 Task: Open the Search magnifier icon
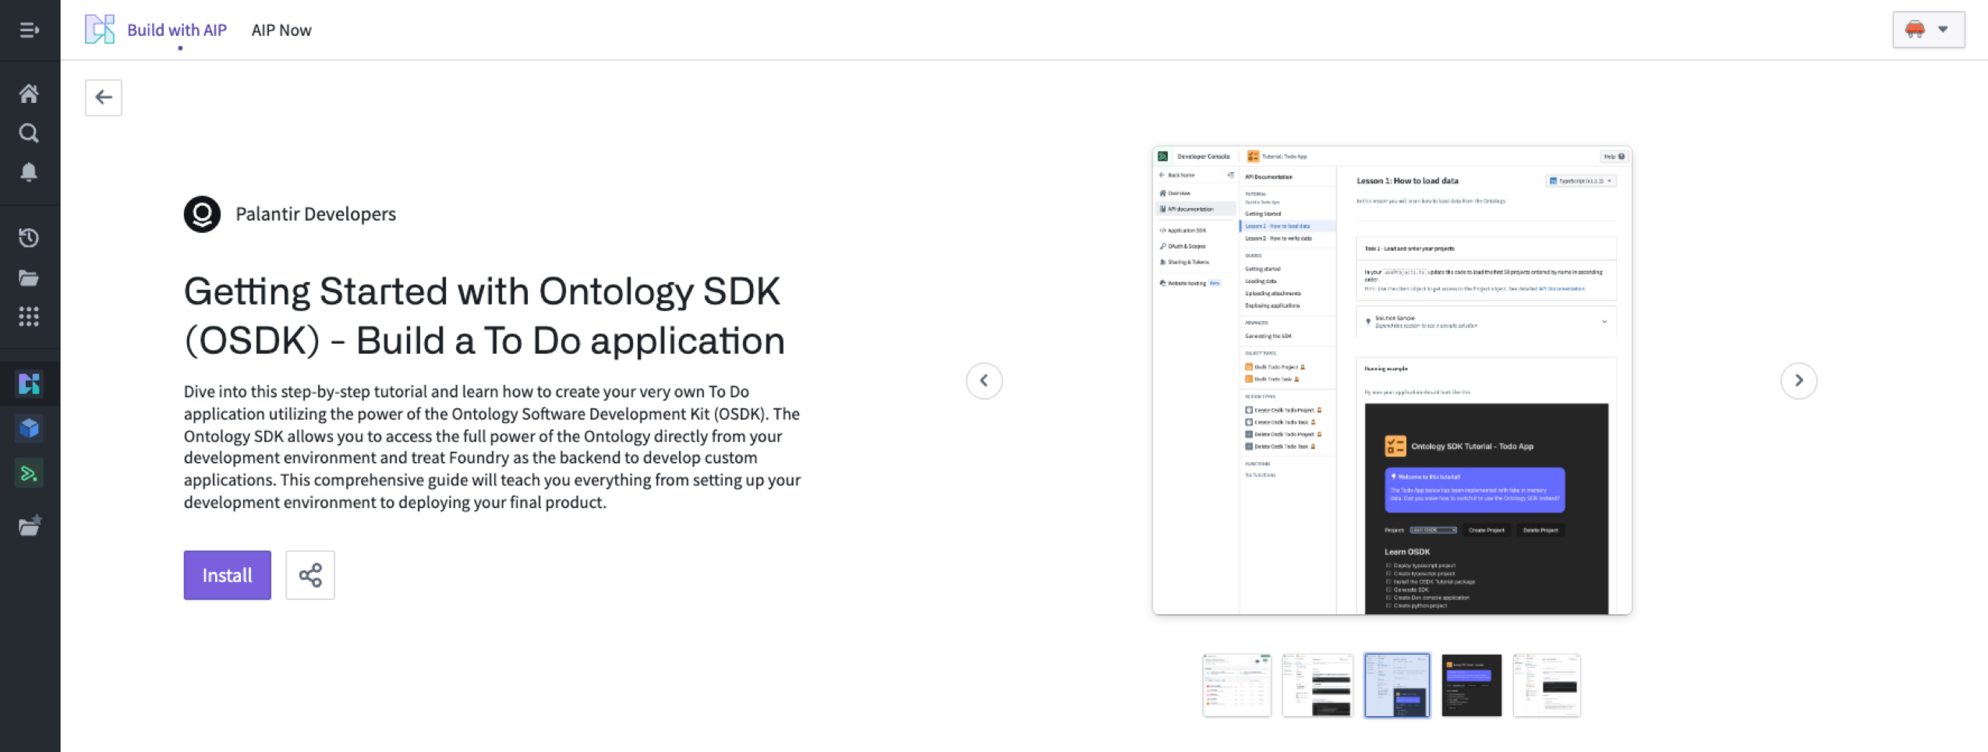[29, 133]
